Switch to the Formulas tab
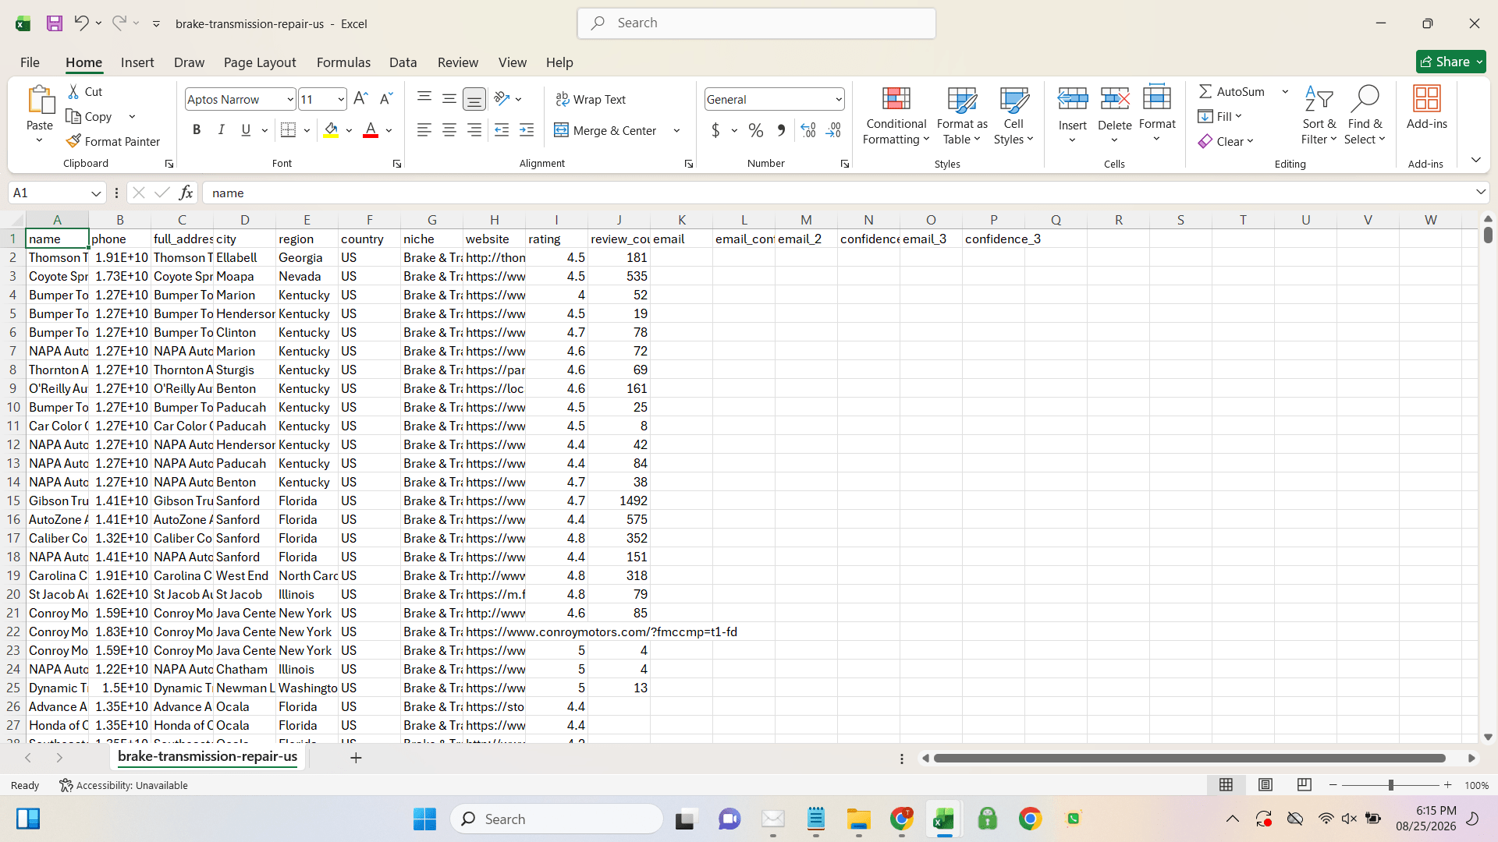 [343, 62]
